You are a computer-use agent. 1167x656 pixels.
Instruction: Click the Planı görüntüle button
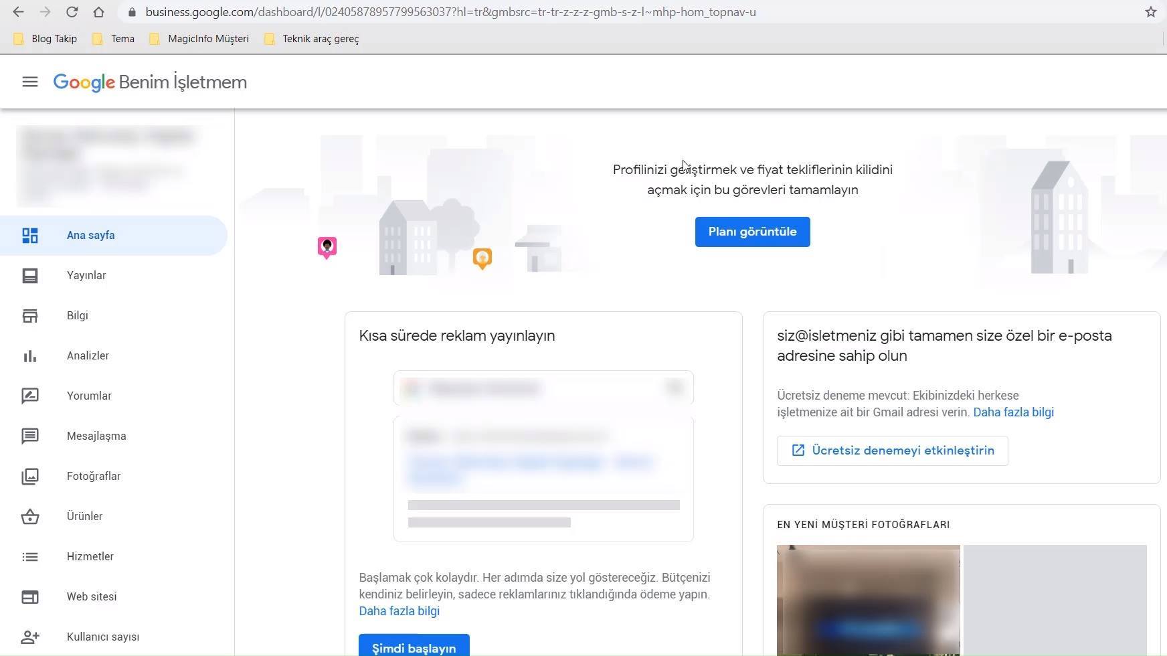point(752,232)
